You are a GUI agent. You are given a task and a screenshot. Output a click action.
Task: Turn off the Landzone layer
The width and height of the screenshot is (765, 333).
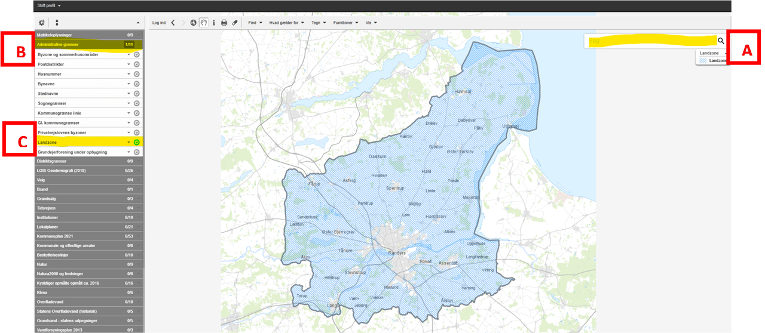point(136,142)
